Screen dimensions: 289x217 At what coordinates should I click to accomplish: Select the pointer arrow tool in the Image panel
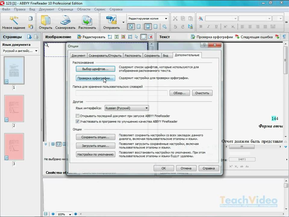click(x=136, y=37)
